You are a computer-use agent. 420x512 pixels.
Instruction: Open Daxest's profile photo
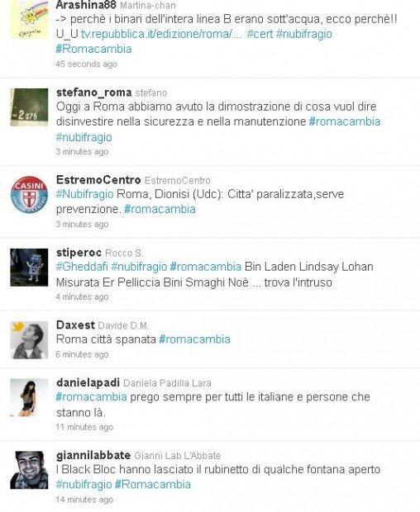29,340
